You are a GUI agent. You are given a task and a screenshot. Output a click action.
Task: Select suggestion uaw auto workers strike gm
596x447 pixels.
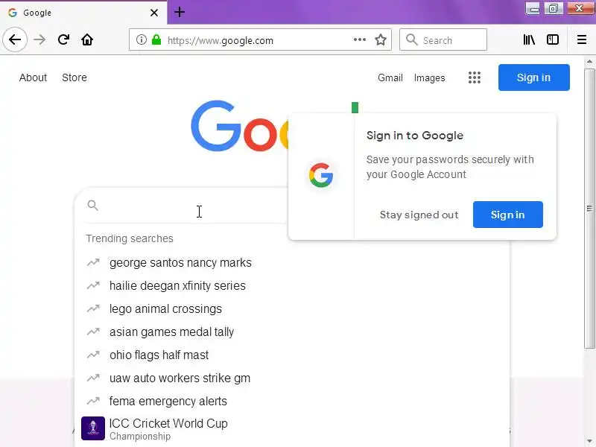tap(180, 378)
